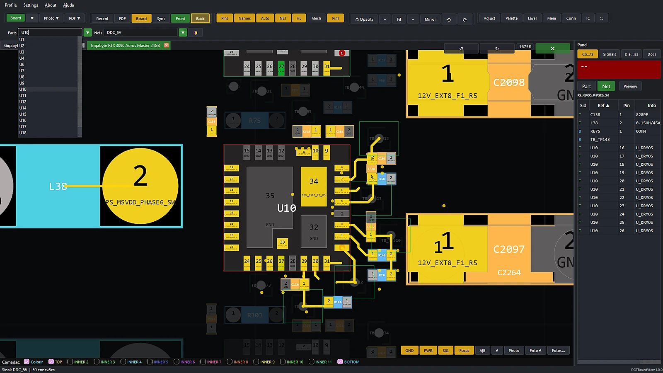This screenshot has height=373, width=663.
Task: Click the Mirror button
Action: click(430, 19)
